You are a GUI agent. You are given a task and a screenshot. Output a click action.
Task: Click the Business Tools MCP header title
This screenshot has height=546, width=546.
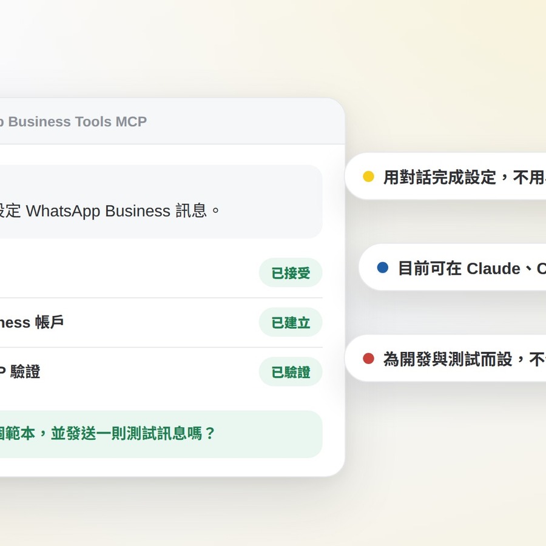73,121
